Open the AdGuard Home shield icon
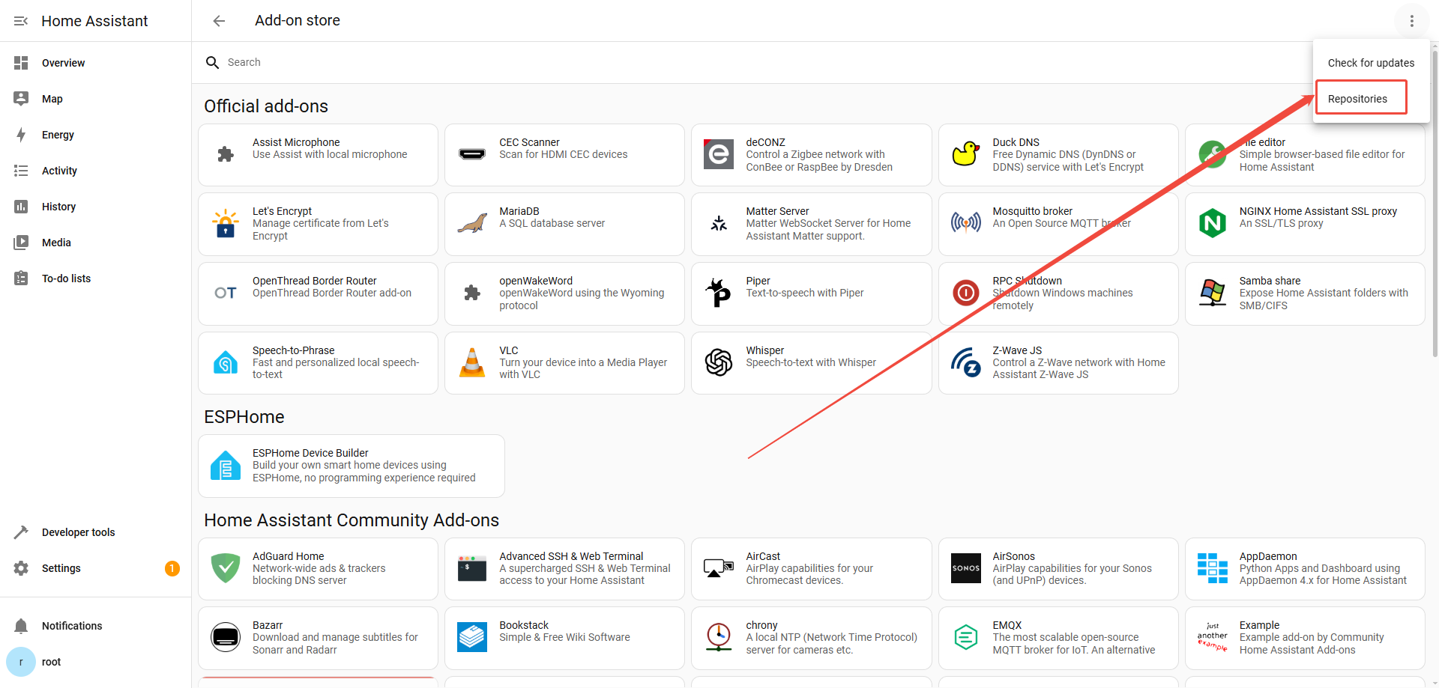 (x=226, y=568)
